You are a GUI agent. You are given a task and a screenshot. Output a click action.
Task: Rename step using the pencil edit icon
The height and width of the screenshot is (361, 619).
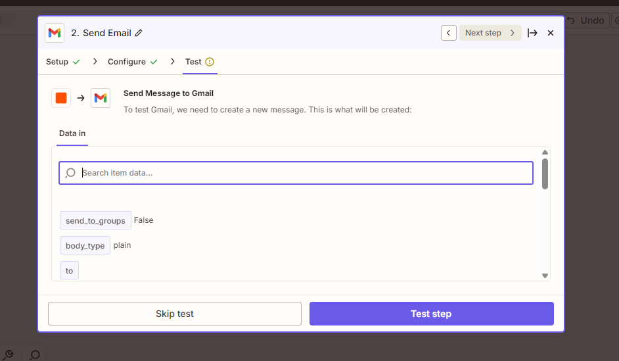coord(139,33)
